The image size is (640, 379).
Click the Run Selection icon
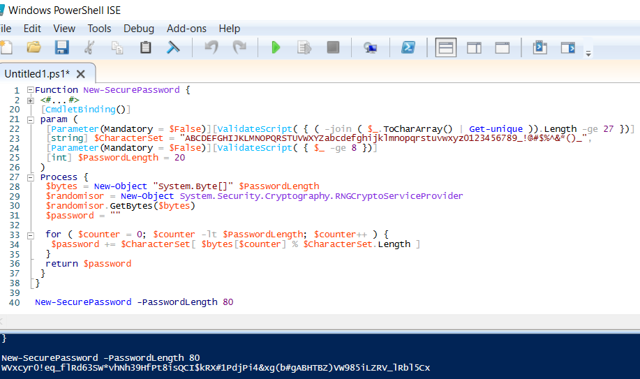[304, 47]
